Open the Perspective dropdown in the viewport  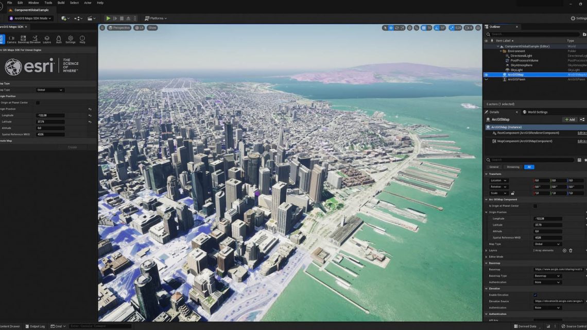pos(119,28)
